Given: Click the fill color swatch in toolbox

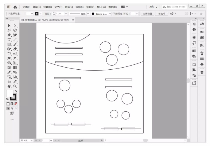Looking at the screenshot, I should (x=9, y=93).
